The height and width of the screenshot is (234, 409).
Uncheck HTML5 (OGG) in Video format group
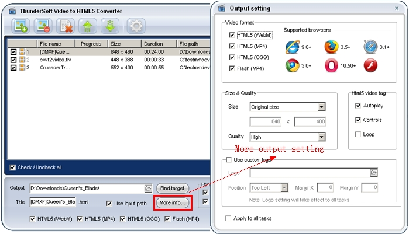click(232, 57)
